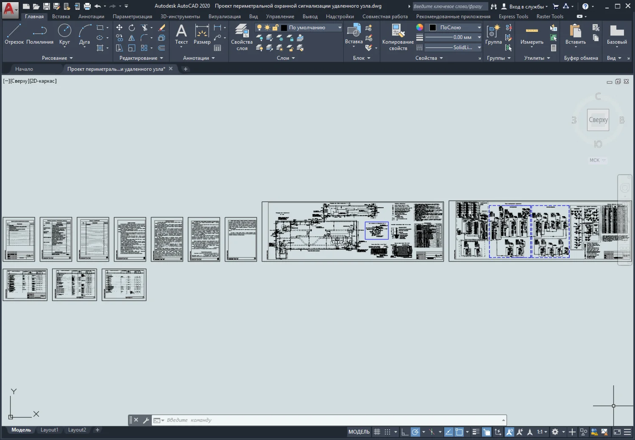The image size is (635, 440).
Task: Add a new layout with plus button
Action: coord(97,430)
